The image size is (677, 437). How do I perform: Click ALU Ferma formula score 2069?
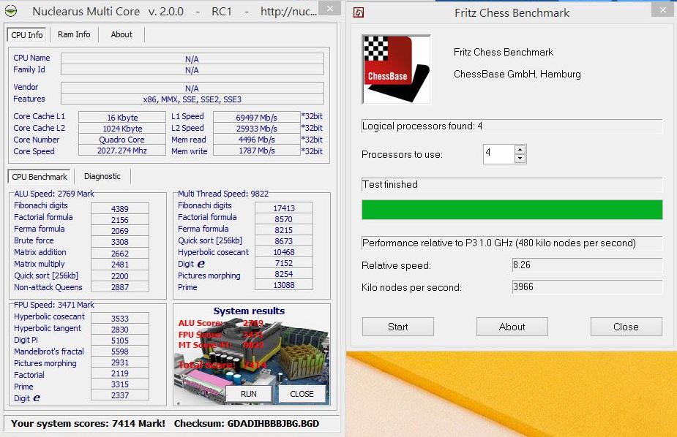click(x=120, y=231)
